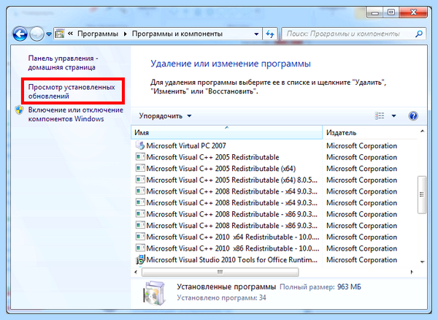Select Microsoft Virtual PC 2007 entry
The height and width of the screenshot is (320, 438).
pos(186,145)
